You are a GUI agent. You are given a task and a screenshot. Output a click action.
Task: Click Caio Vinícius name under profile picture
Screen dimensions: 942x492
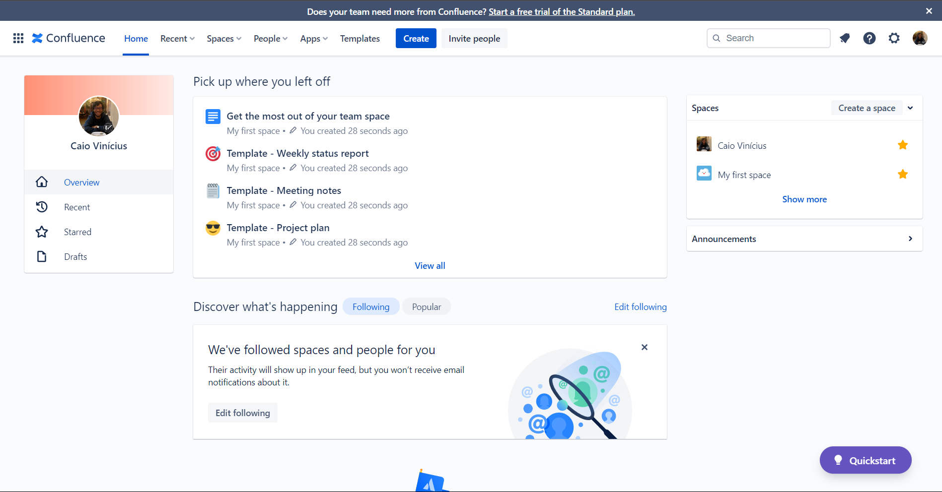click(x=99, y=146)
